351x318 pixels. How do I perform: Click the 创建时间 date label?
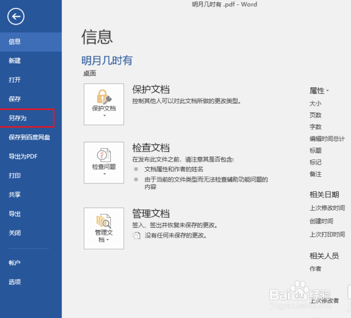(x=321, y=221)
